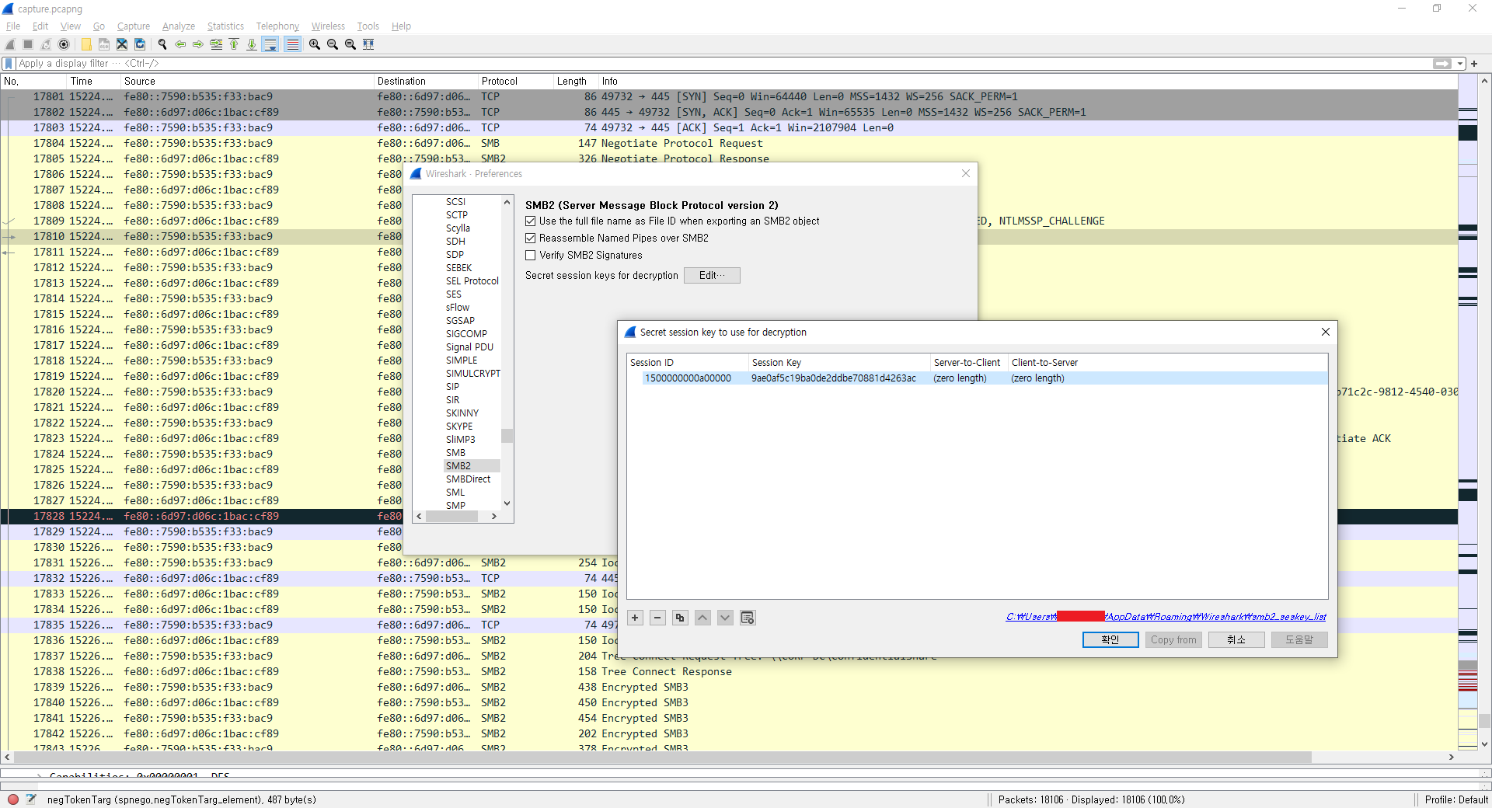Start capturing packets with the shark fin icon
1492x808 pixels.
(10, 44)
